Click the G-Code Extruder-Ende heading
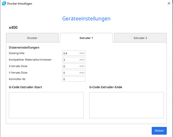 pos(106,87)
